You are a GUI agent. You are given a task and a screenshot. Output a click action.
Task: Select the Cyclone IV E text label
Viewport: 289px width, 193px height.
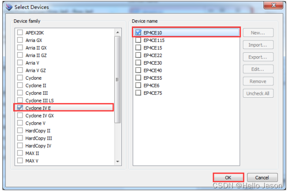(38, 108)
